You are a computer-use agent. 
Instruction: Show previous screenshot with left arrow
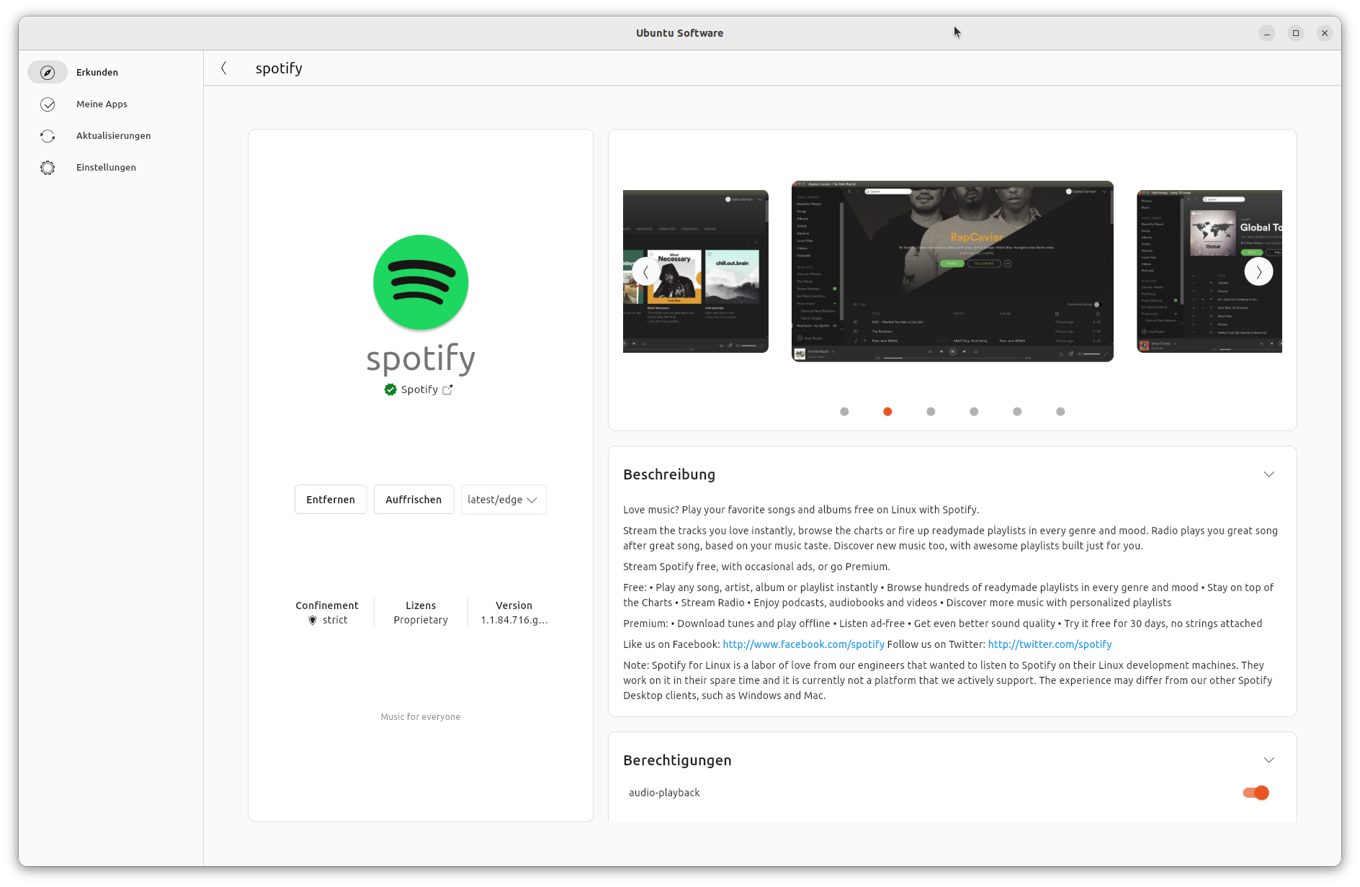646,272
